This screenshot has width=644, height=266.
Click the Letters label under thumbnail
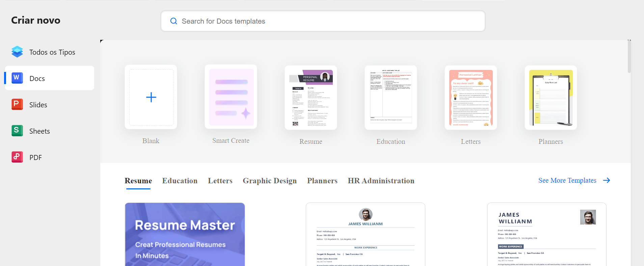point(471,141)
